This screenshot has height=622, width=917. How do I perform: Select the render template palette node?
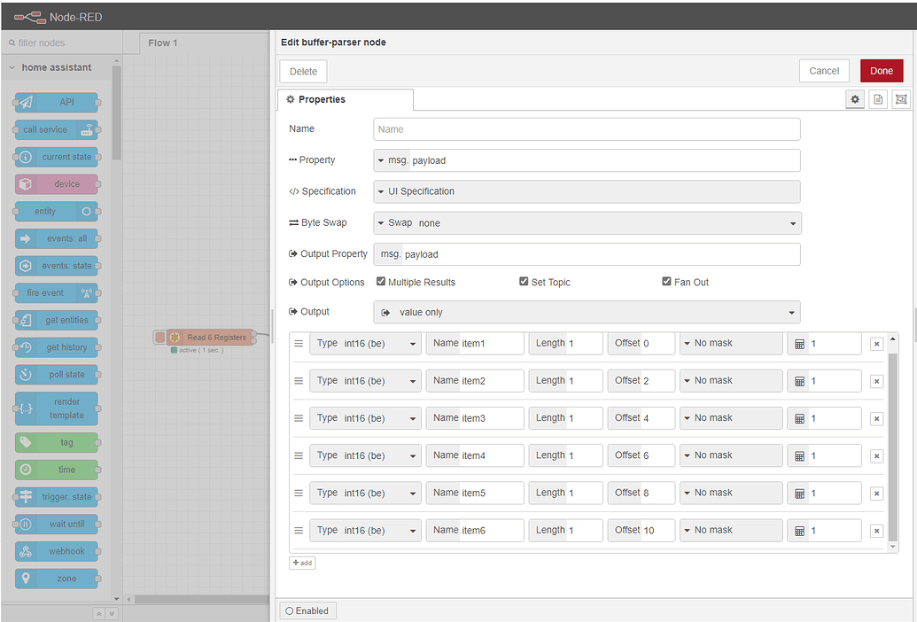point(57,408)
